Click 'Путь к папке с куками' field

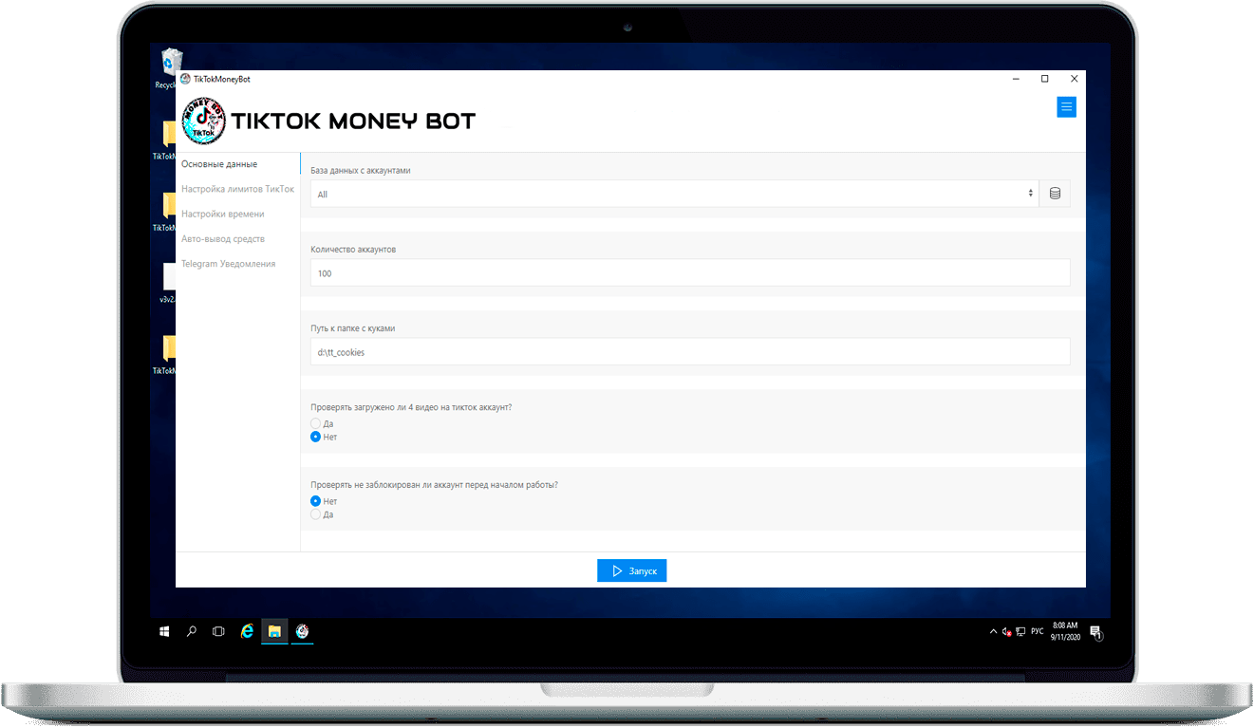[690, 351]
